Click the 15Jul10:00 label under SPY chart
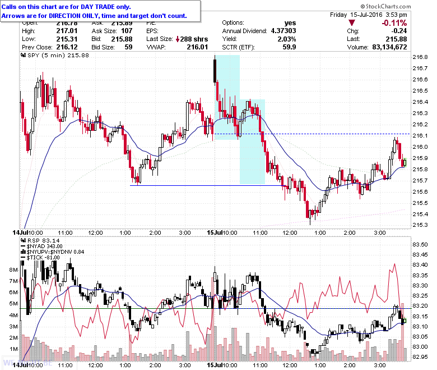Viewport: 437px width, 370px height. click(222, 233)
